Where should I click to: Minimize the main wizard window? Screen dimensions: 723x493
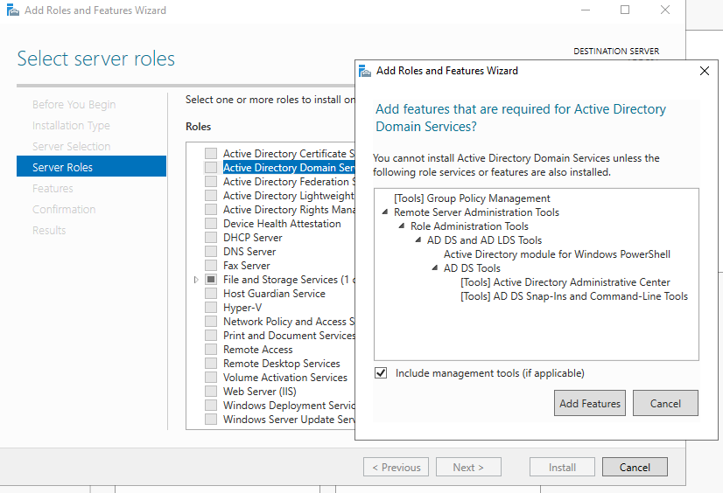[586, 10]
